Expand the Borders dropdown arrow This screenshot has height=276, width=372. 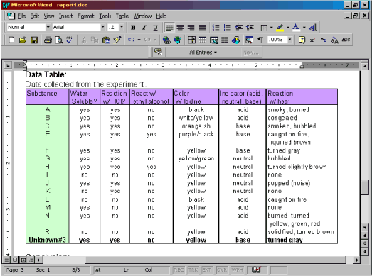coord(271,28)
